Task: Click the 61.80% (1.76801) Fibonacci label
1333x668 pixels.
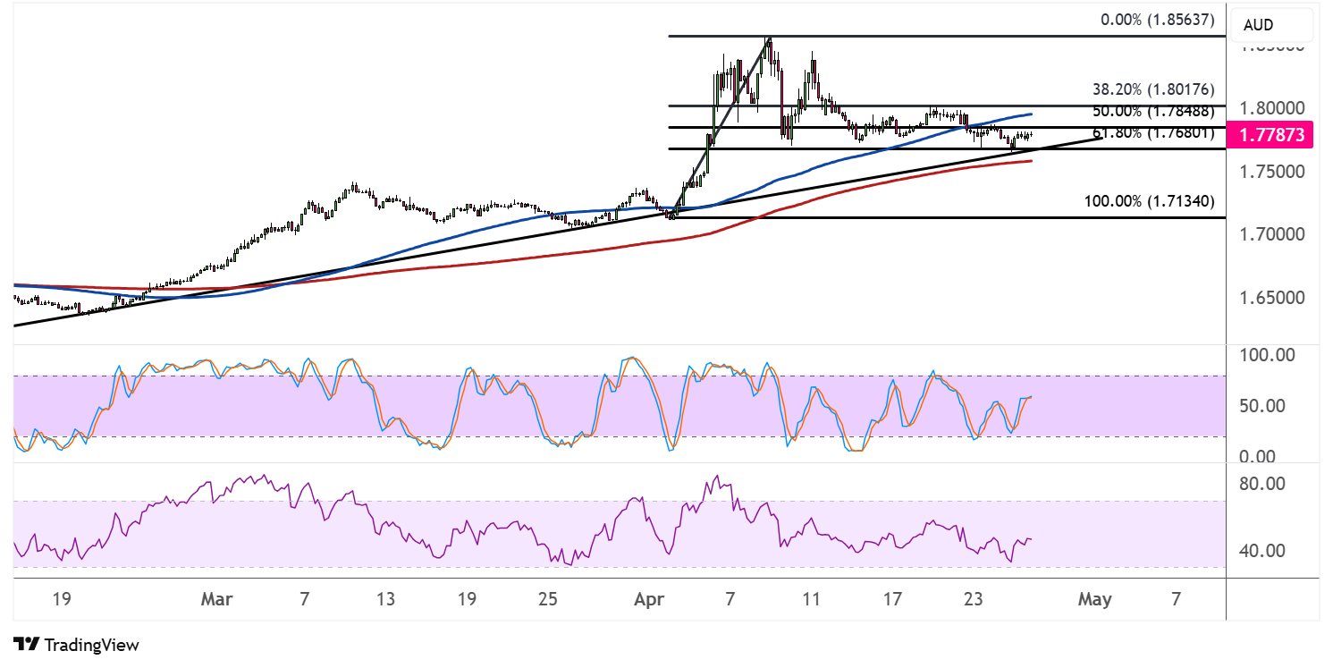Action: coord(1153,134)
